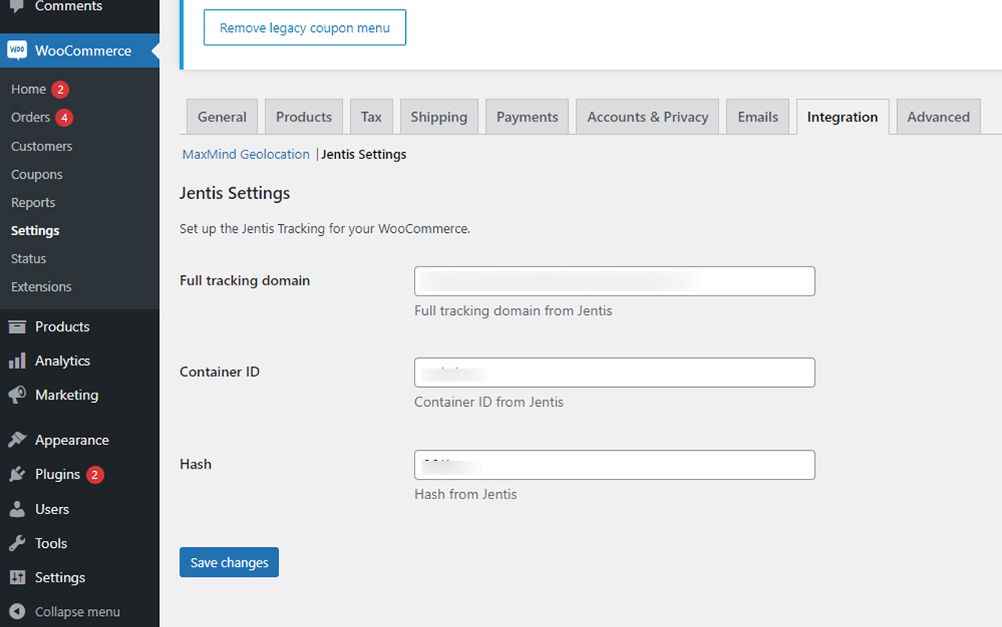Switch to the Emails tab

coord(758,117)
